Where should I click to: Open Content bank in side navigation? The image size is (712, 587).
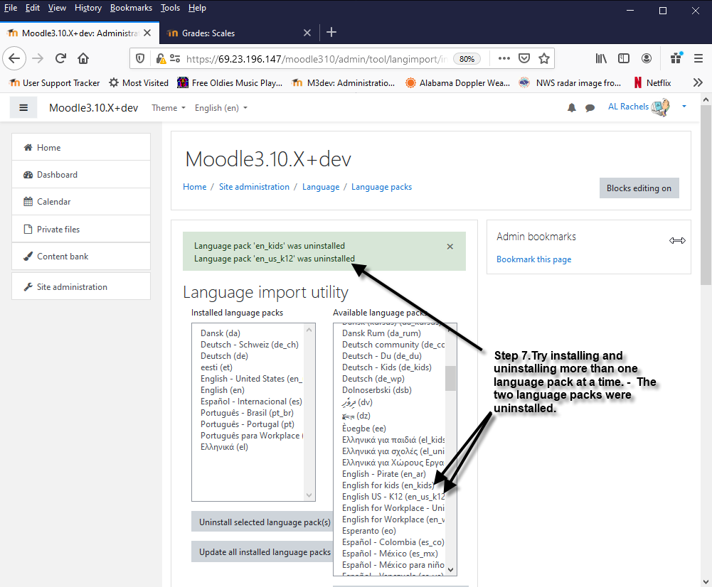(81, 257)
